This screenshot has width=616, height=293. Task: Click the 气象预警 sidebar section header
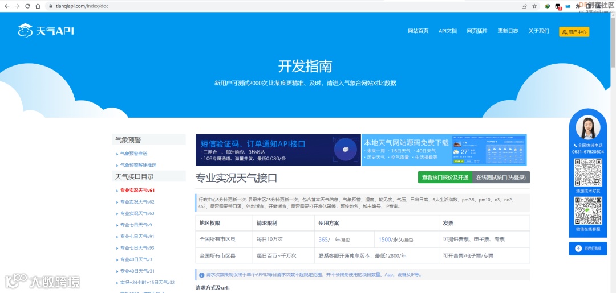(148, 139)
